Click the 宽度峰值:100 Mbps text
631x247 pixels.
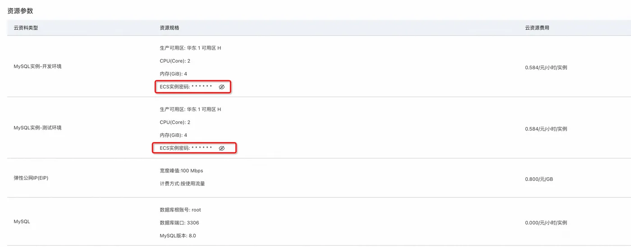181,171
